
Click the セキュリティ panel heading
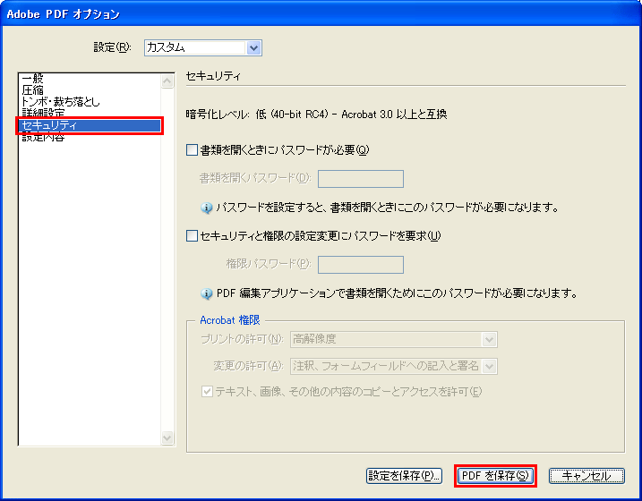click(213, 76)
